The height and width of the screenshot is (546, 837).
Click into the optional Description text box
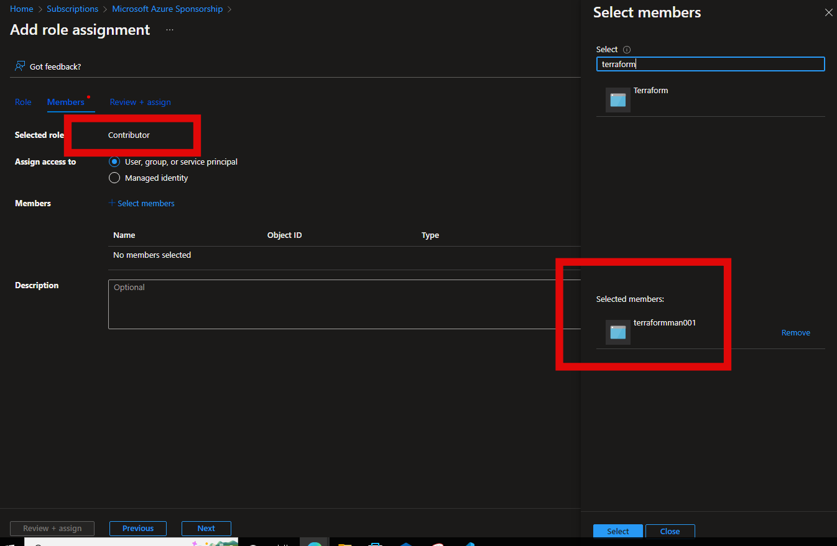344,304
